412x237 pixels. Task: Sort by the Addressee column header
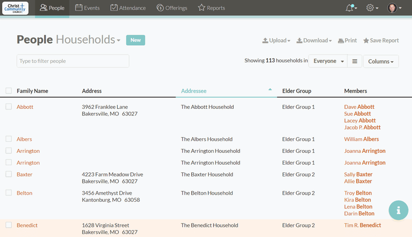pyautogui.click(x=194, y=91)
